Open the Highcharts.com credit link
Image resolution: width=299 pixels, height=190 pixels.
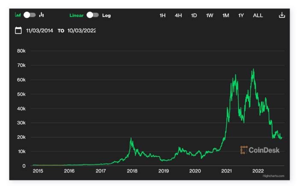pyautogui.click(x=273, y=175)
